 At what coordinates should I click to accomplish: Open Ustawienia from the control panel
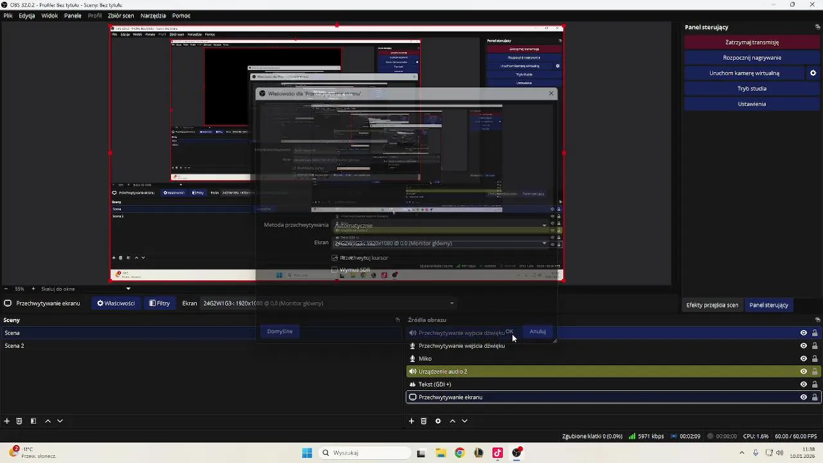coord(752,104)
